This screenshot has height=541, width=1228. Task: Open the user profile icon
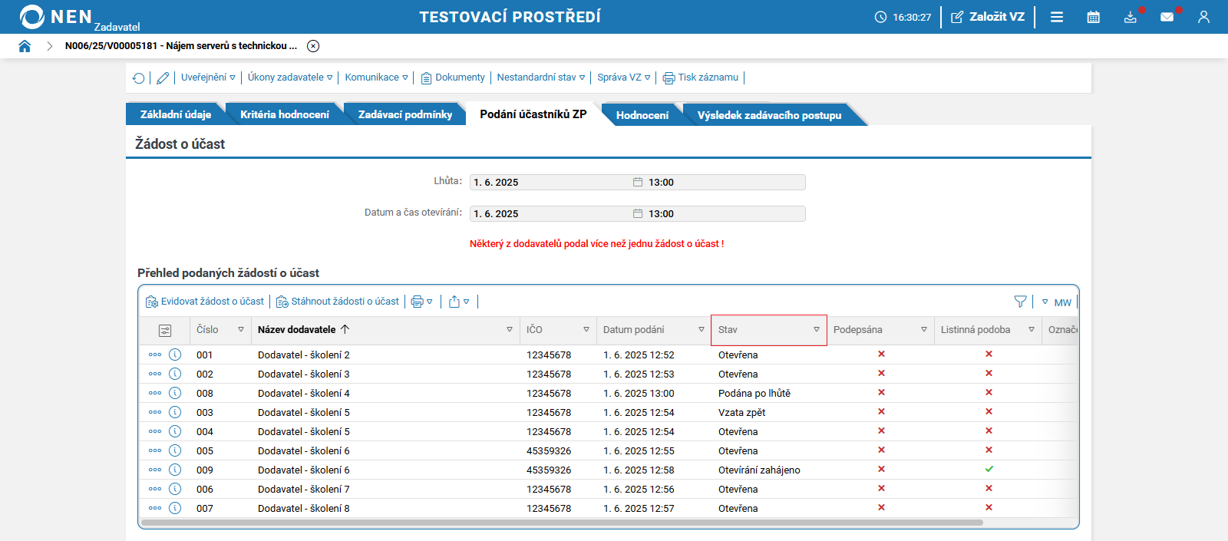pyautogui.click(x=1203, y=17)
